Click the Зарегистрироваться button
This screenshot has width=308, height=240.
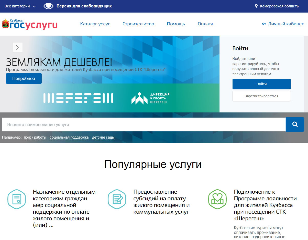pyautogui.click(x=261, y=96)
